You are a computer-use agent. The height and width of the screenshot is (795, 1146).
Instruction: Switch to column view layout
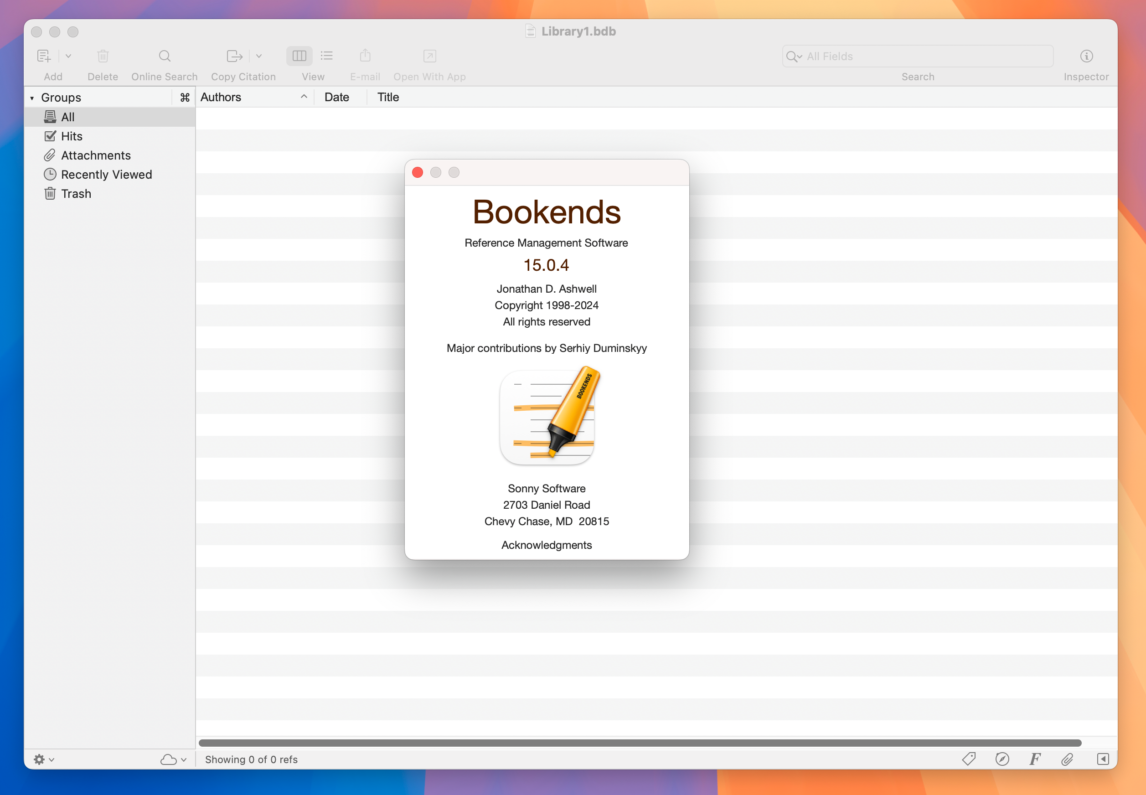point(299,56)
